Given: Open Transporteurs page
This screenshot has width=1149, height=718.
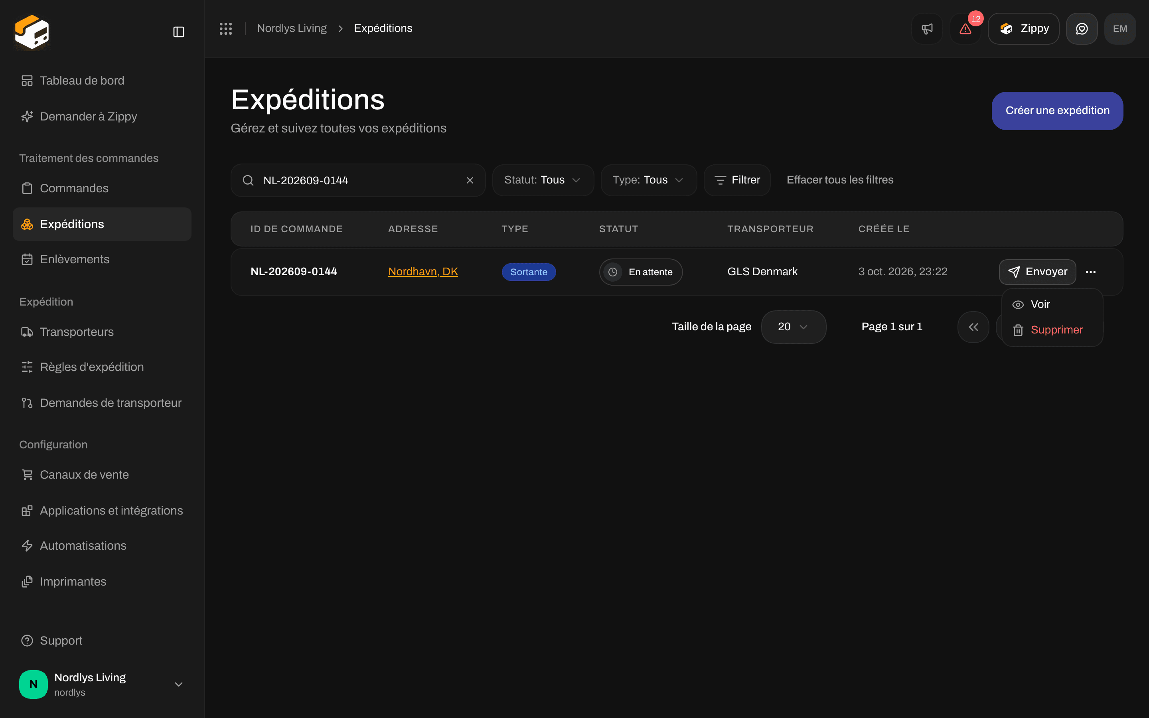Looking at the screenshot, I should pos(102,332).
